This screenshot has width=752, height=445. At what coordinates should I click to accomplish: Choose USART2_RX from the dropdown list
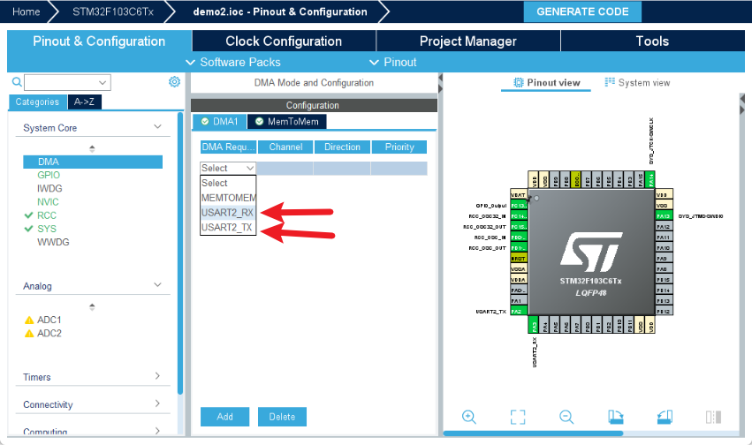click(x=228, y=213)
